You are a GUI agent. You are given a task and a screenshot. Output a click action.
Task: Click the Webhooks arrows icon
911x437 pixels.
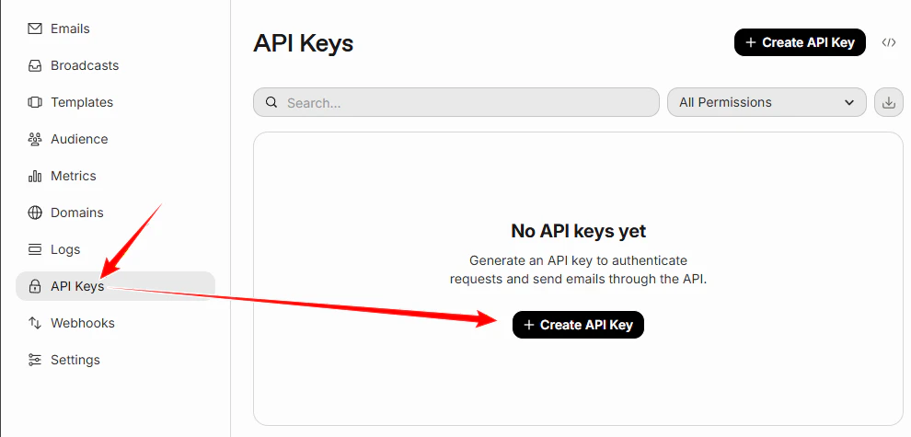tap(35, 323)
